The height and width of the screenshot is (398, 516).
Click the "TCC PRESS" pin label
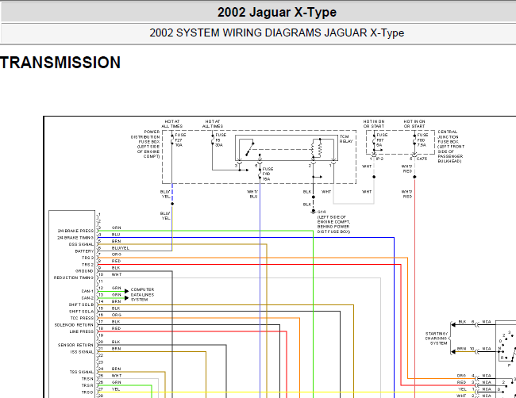pos(82,318)
